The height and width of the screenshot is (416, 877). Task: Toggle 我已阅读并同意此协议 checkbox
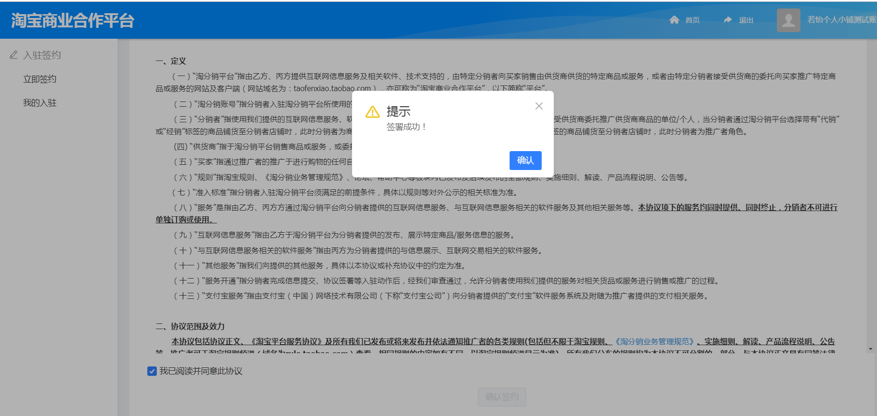click(152, 371)
